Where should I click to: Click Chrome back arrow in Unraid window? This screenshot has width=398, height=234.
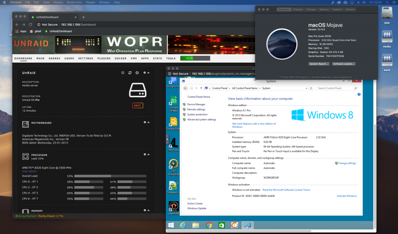coord(17,25)
